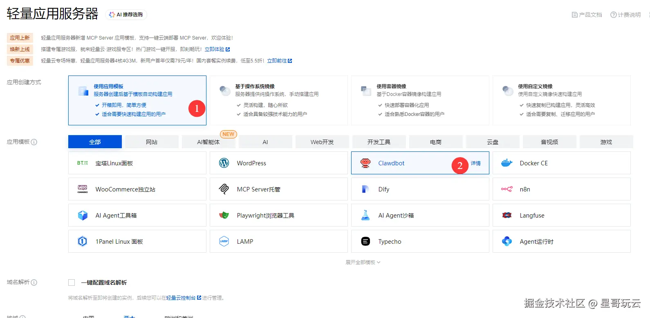Choose the Typecho template
The image size is (650, 318).
pos(420,241)
